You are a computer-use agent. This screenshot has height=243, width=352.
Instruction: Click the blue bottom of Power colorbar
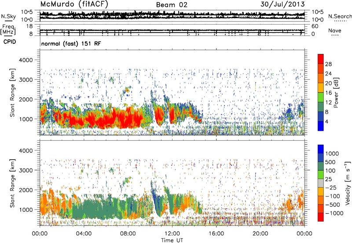321,126
